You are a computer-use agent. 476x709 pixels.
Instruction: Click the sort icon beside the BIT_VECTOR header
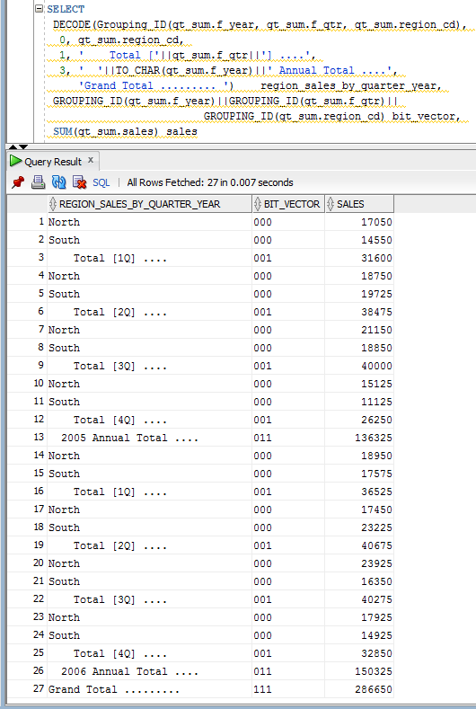coord(258,204)
